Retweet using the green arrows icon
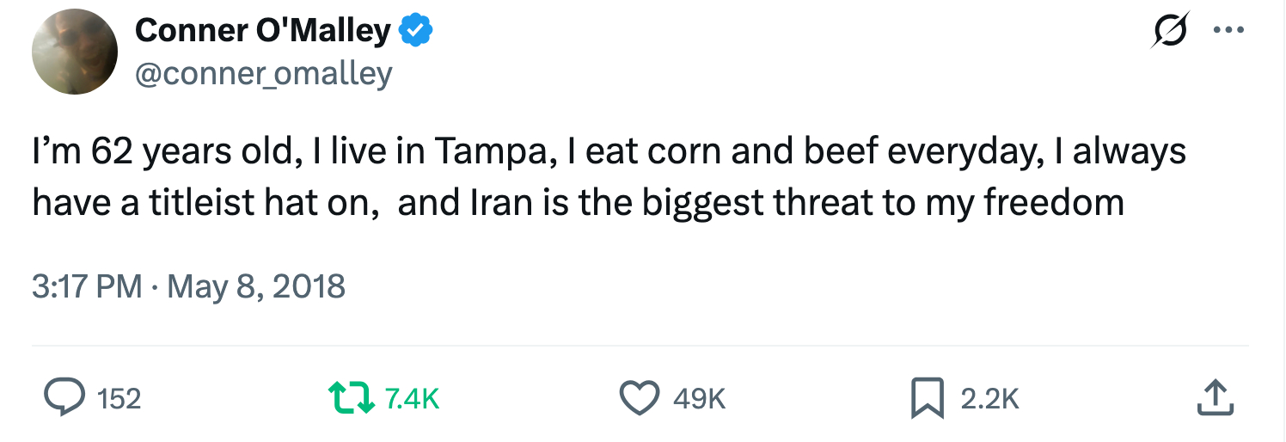 tap(351, 398)
